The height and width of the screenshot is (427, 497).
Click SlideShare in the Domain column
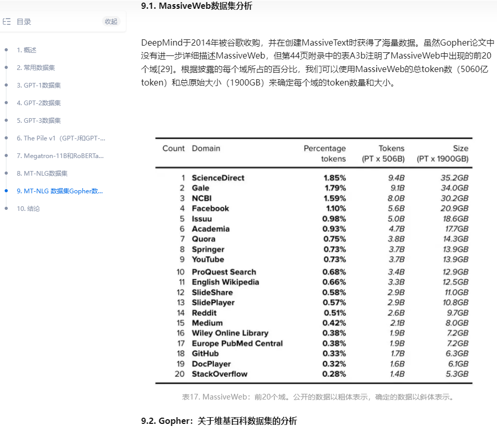tap(212, 292)
